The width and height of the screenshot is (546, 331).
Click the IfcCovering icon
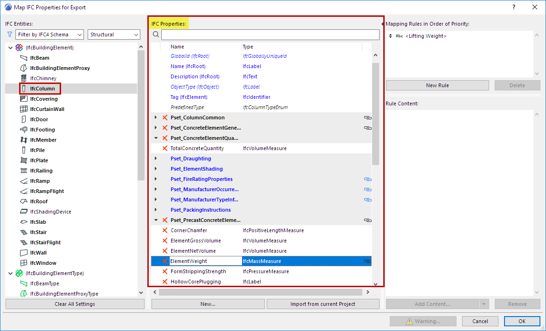24,99
